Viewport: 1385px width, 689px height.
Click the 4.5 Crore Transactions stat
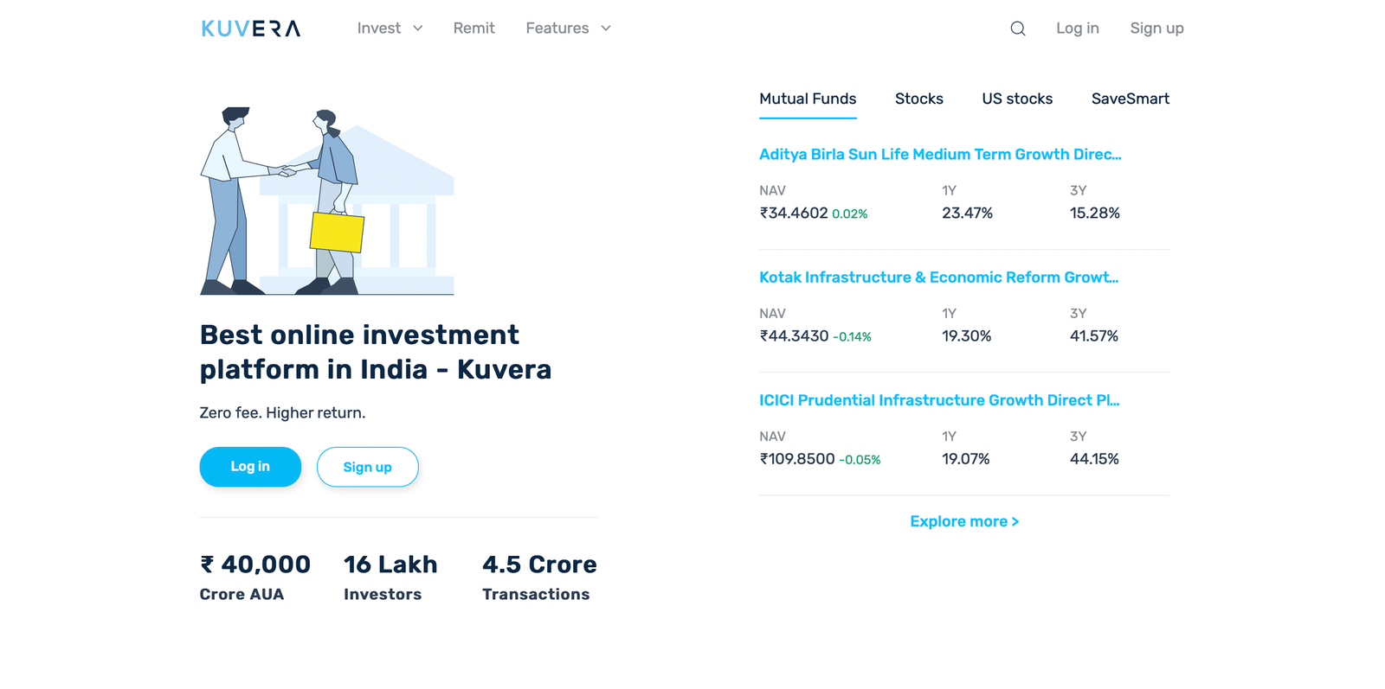tap(539, 577)
